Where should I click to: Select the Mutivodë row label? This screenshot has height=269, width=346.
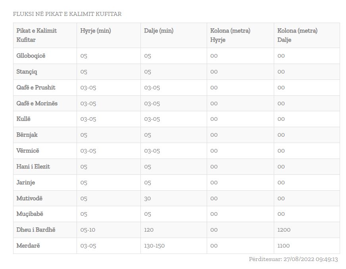tap(29, 198)
